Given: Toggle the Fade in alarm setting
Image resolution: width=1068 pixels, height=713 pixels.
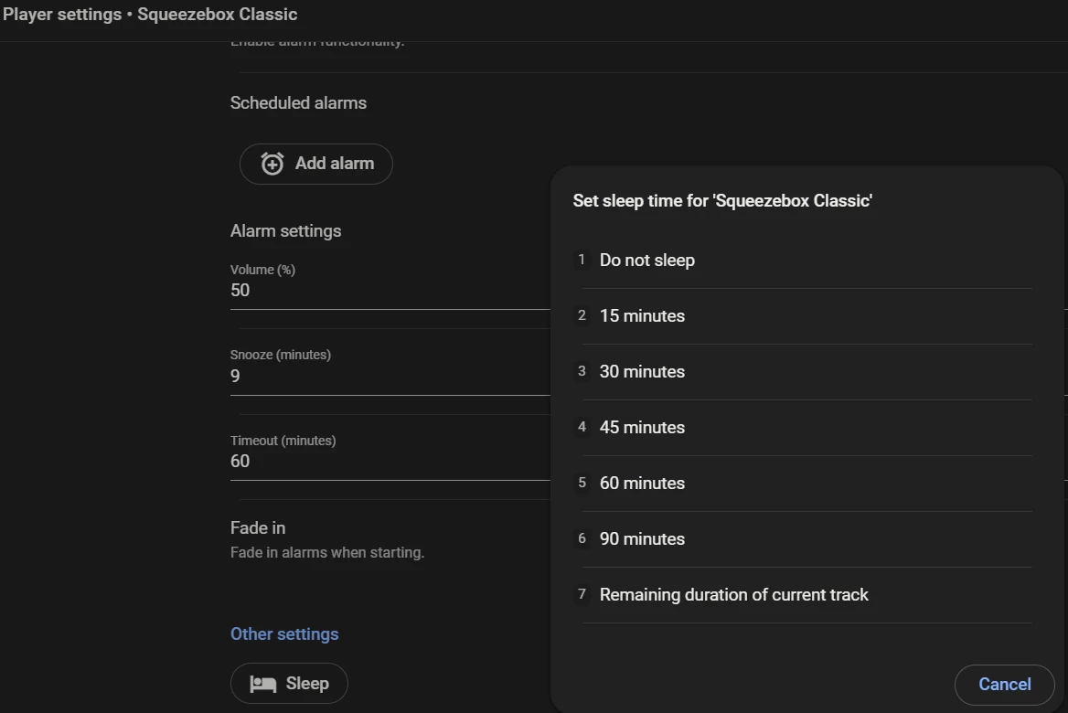Looking at the screenshot, I should tap(258, 528).
